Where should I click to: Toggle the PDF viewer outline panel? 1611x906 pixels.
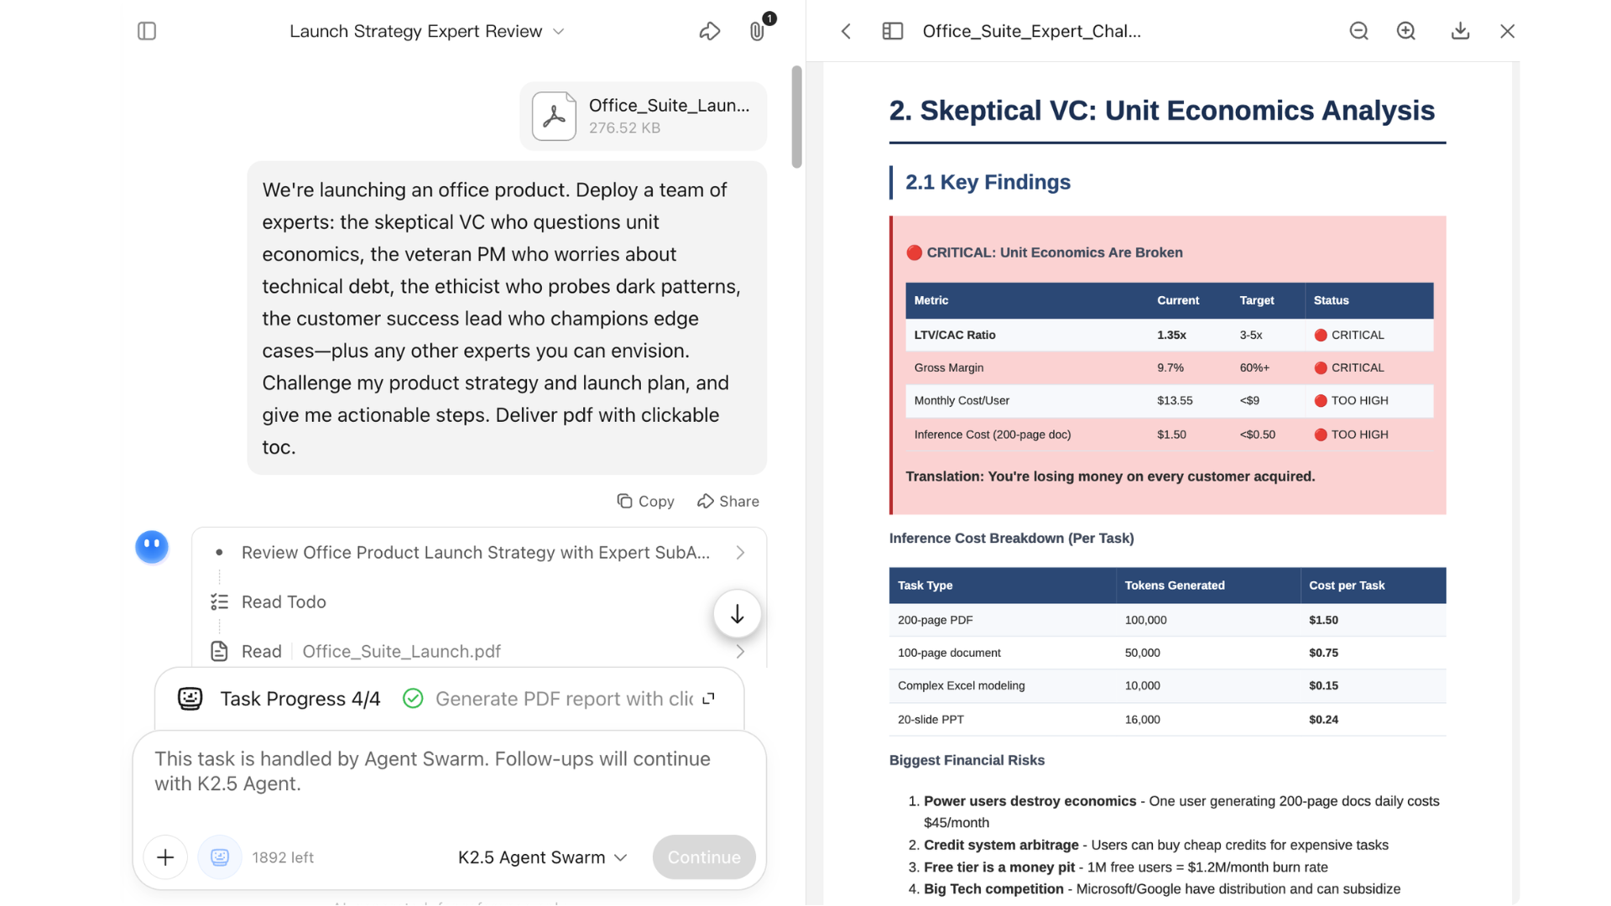pos(893,31)
